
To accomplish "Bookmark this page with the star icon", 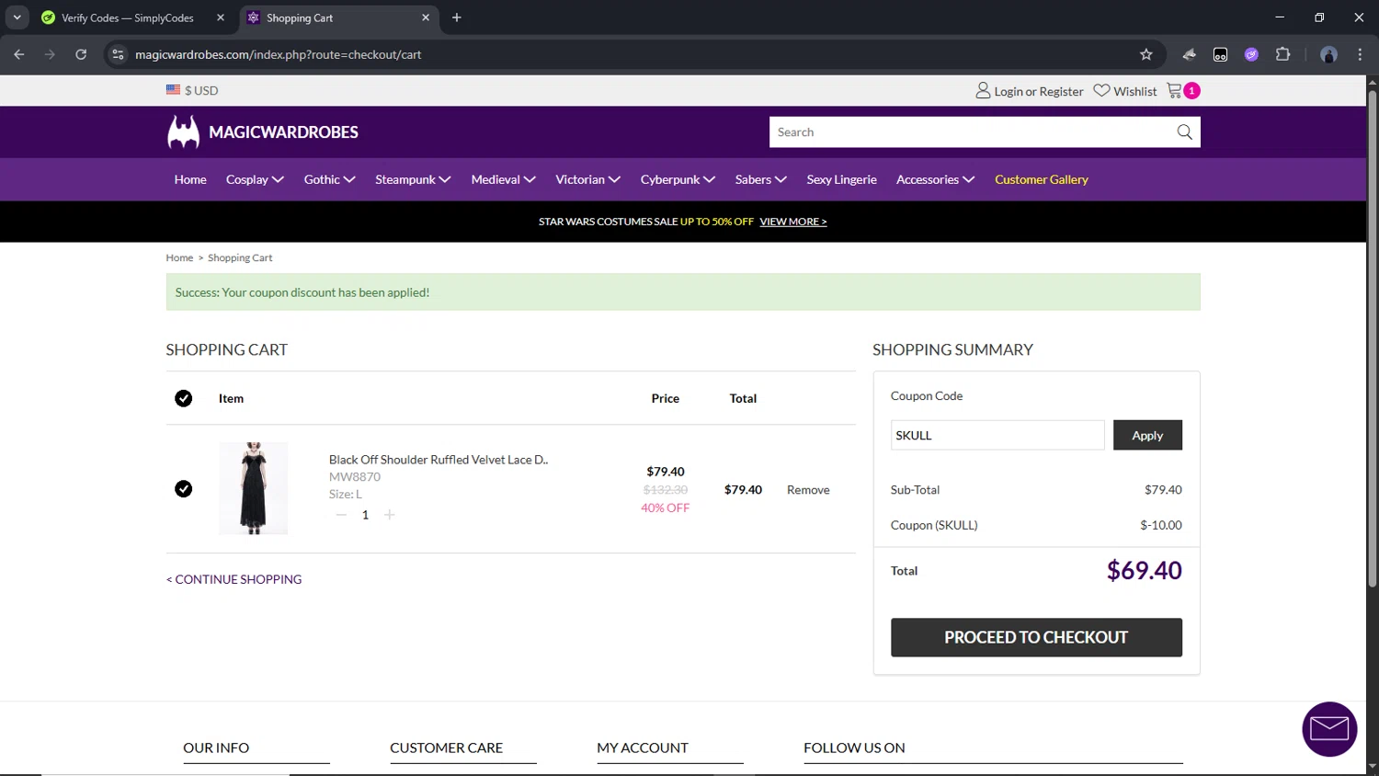I will (1145, 54).
